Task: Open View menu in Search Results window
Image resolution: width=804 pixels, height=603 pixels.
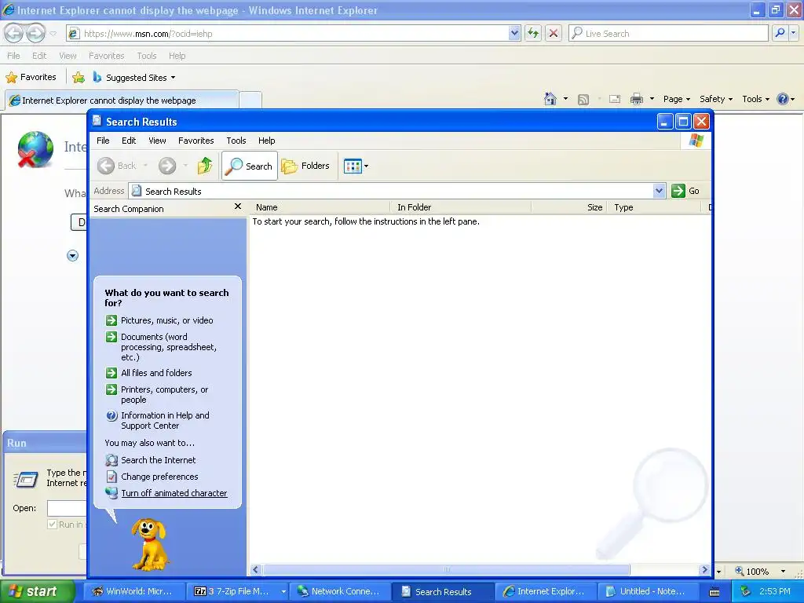Action: pos(157,141)
